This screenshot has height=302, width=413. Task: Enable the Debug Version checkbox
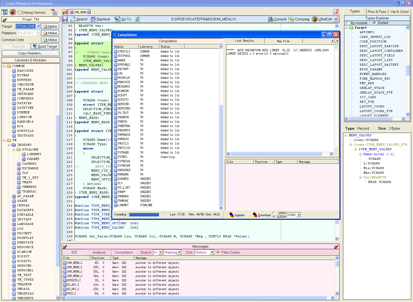(20, 12)
